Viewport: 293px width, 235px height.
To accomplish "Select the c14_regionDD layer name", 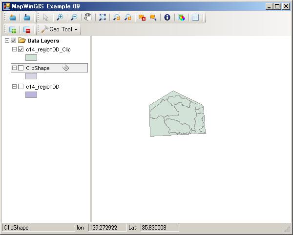I will 43,87.
